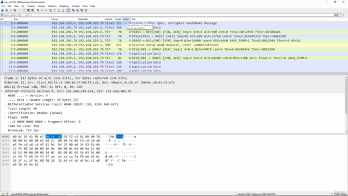The width and height of the screenshot is (348, 196).
Task: Select the Protocol: TCP (6) field
Action: tap(23, 131)
